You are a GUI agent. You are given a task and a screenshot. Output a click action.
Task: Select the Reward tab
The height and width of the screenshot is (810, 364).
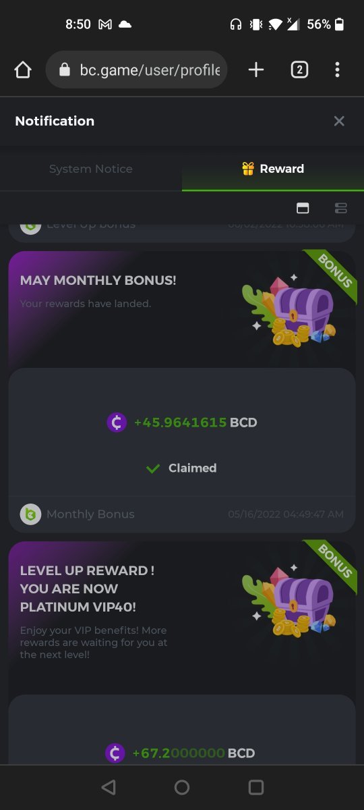pyautogui.click(x=273, y=169)
